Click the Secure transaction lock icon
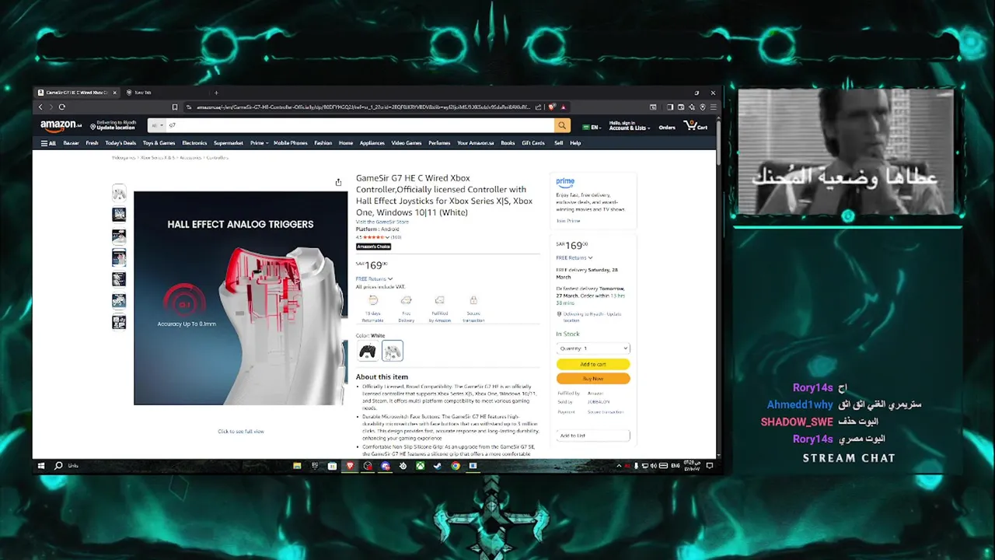Viewport: 995px width, 560px height. [x=473, y=300]
